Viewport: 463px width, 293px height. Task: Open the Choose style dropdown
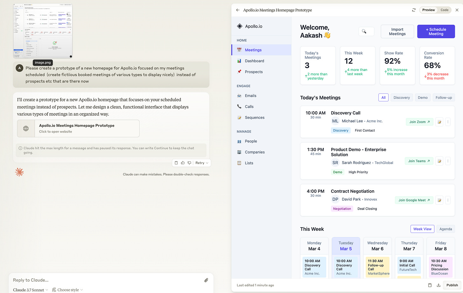click(67, 290)
